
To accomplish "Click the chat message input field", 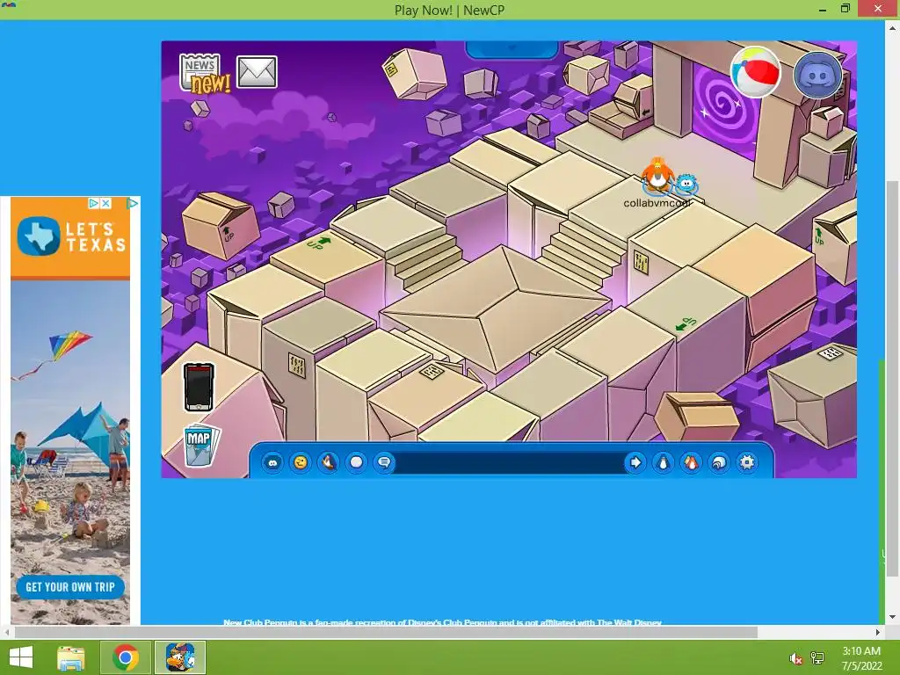I will 510,462.
